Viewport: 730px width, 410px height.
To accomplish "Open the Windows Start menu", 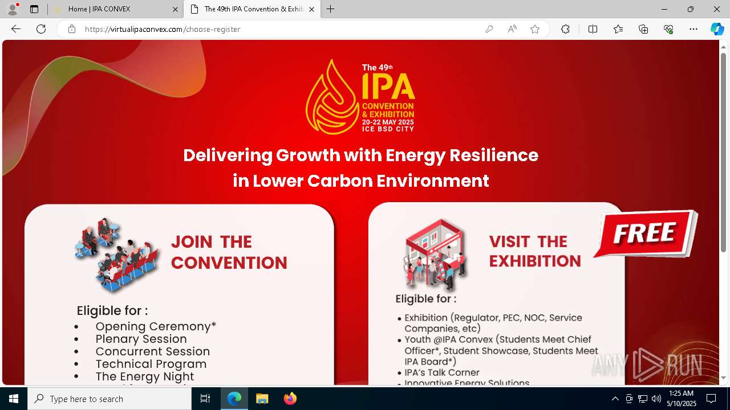I will point(14,399).
